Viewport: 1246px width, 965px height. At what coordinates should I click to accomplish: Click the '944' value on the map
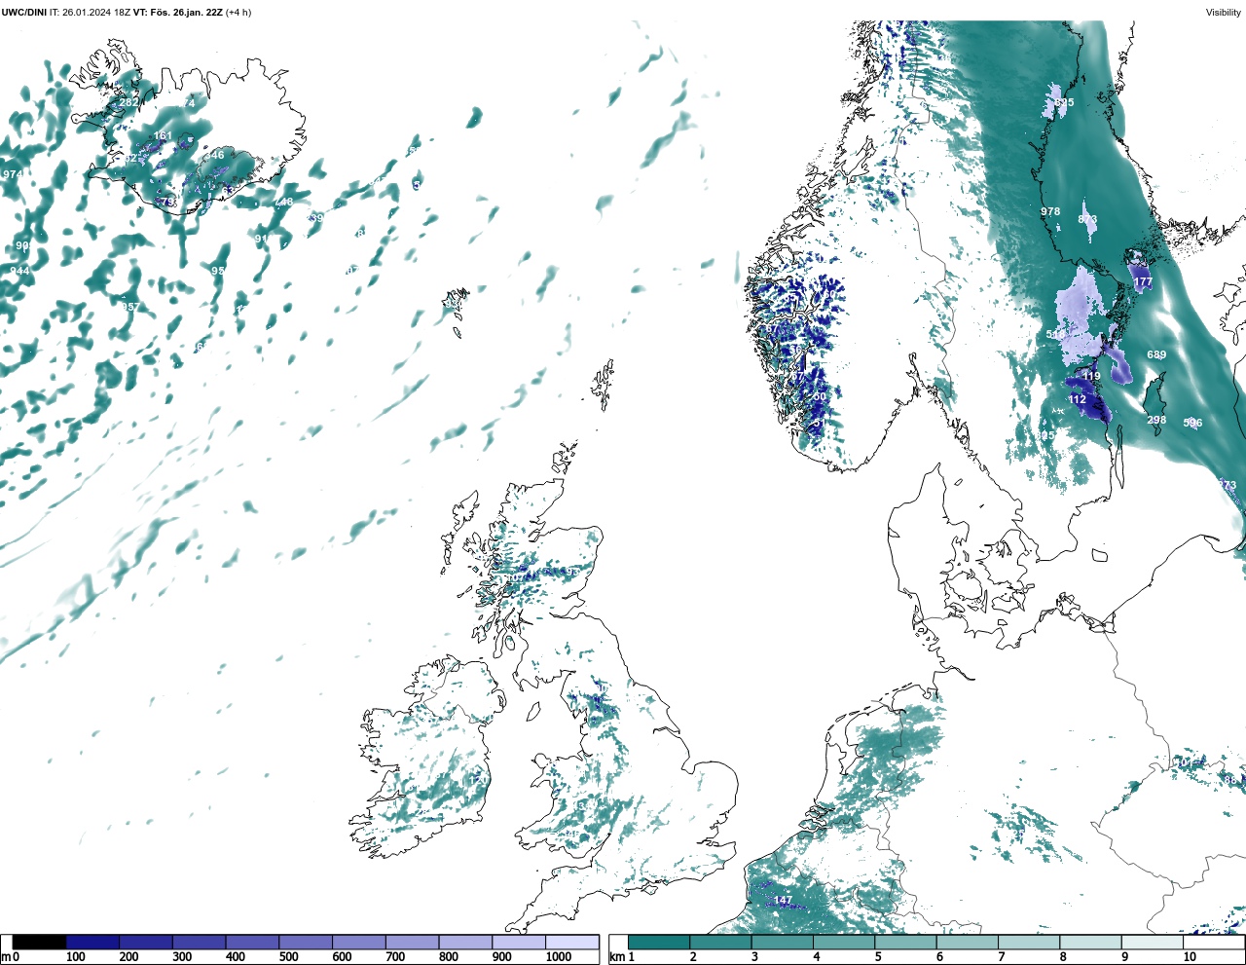coord(19,271)
